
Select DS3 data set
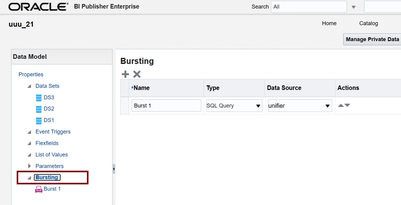tap(49, 98)
